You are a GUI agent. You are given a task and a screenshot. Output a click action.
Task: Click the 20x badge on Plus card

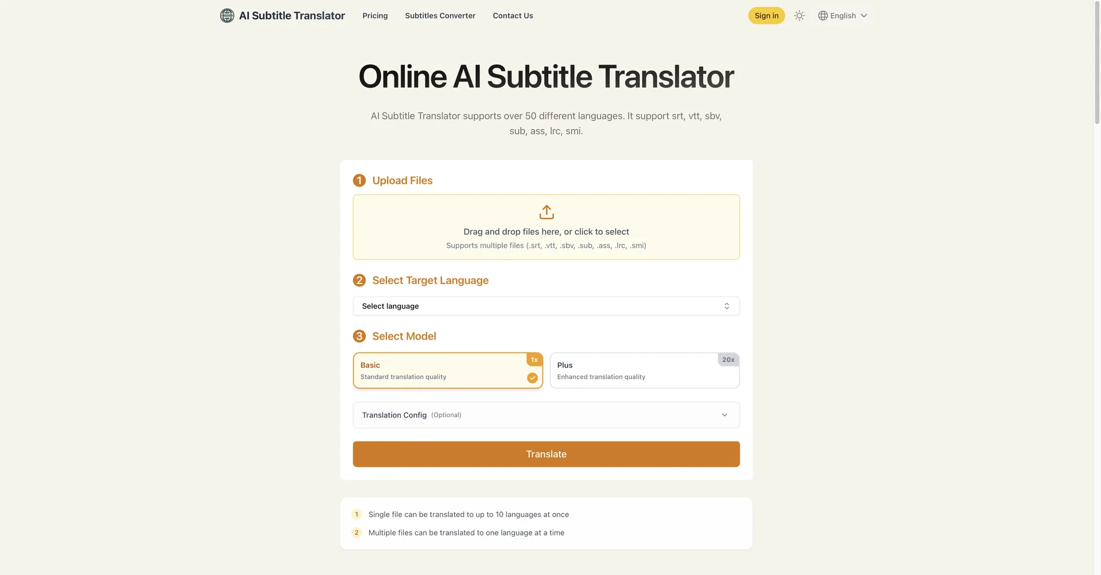tap(728, 360)
